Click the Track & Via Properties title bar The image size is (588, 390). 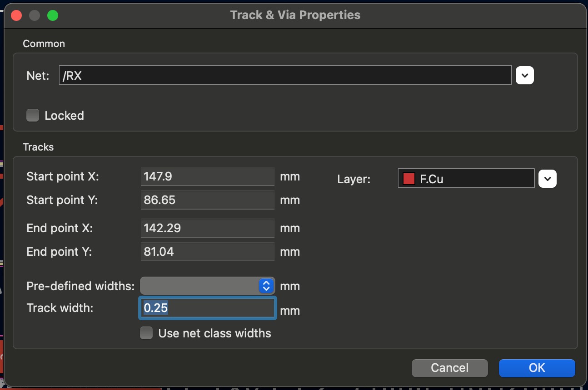(295, 15)
